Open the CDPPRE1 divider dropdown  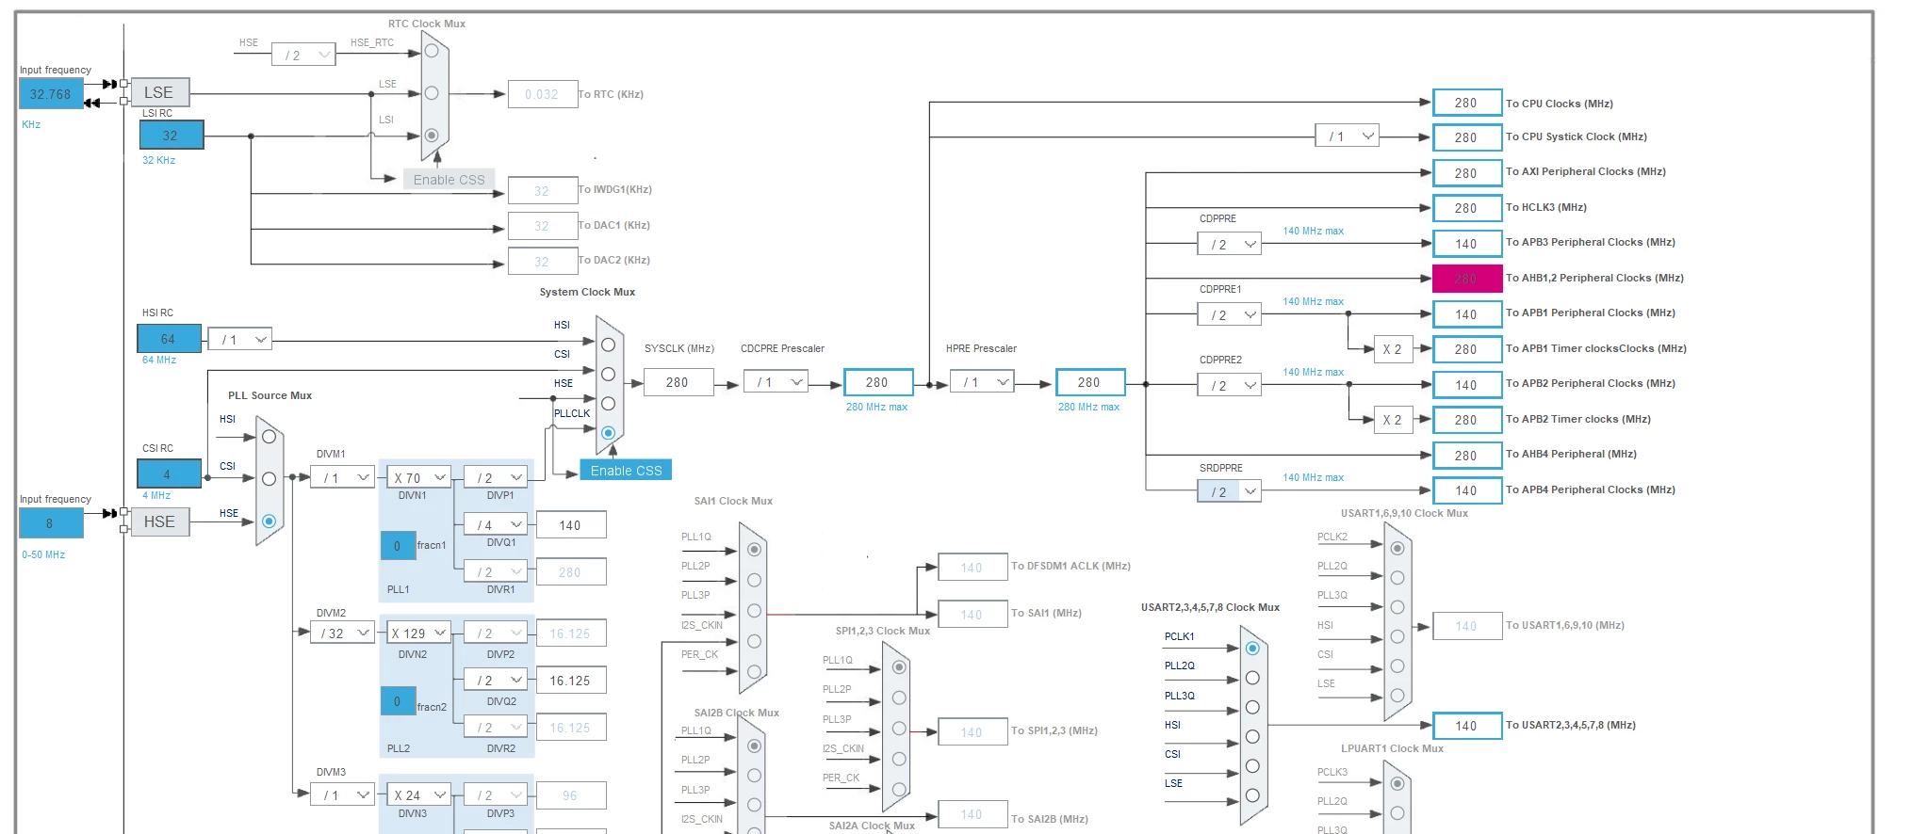point(1230,314)
